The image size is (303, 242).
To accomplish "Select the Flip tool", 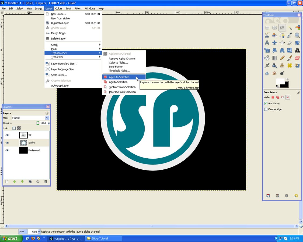I will (x=290, y=50).
